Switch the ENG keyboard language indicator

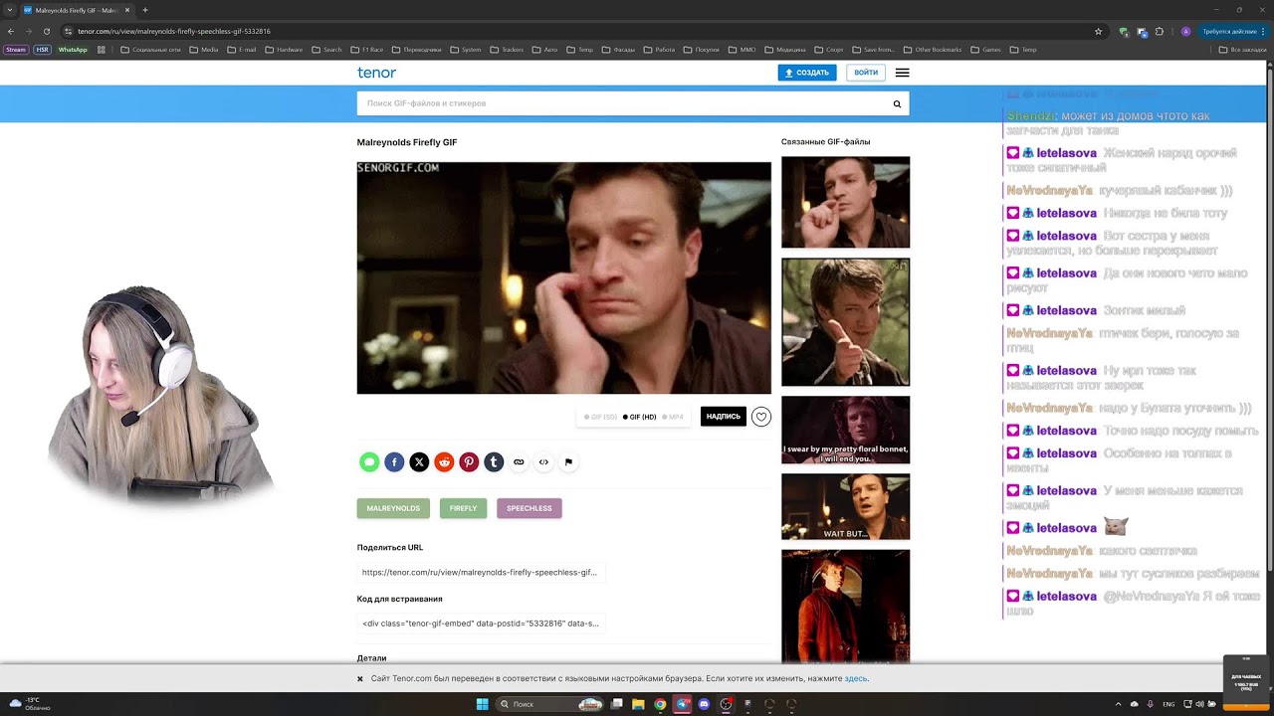(1168, 704)
